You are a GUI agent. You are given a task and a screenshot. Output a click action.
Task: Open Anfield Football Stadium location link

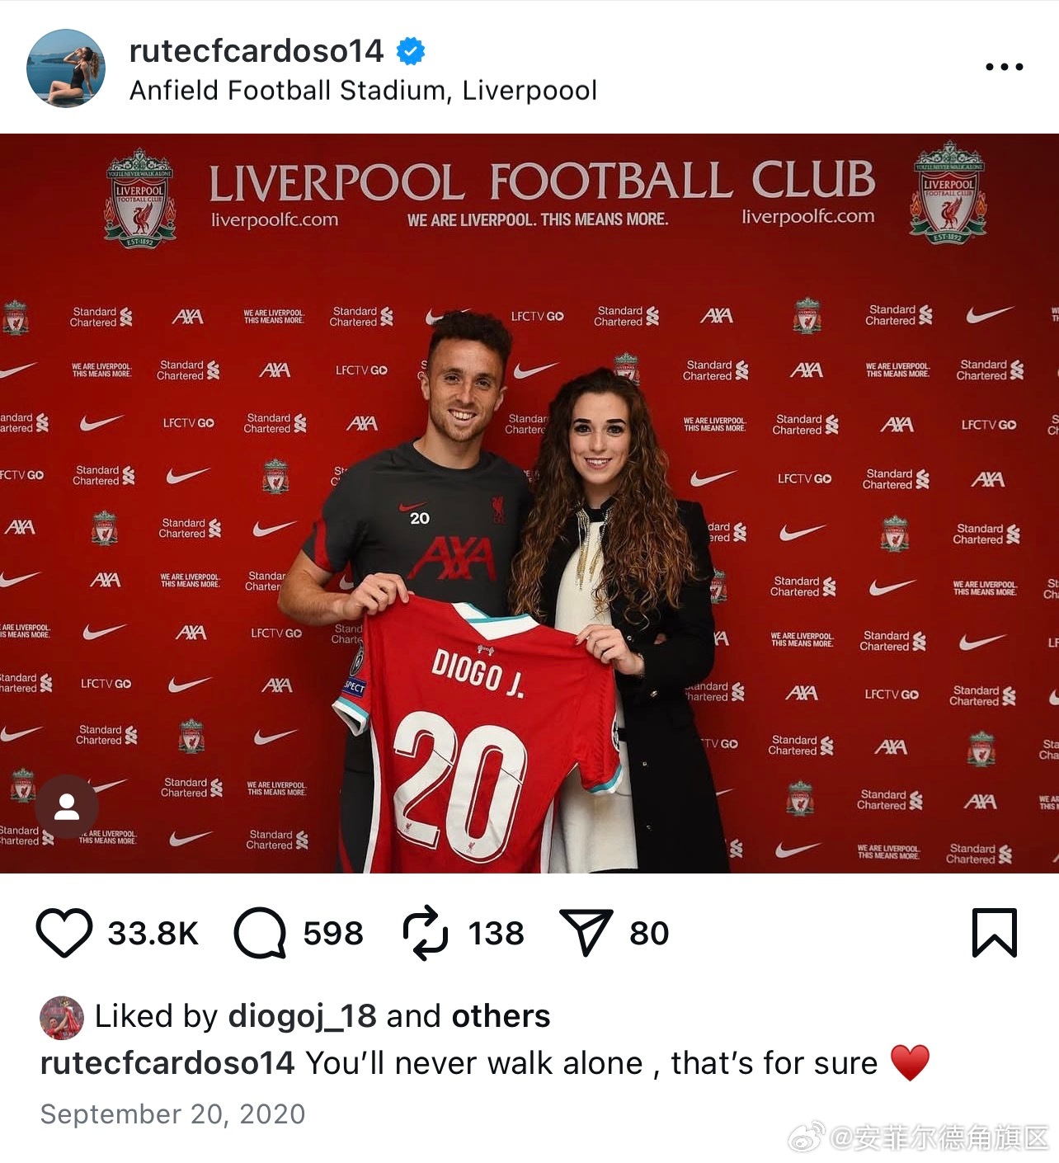pos(363,90)
